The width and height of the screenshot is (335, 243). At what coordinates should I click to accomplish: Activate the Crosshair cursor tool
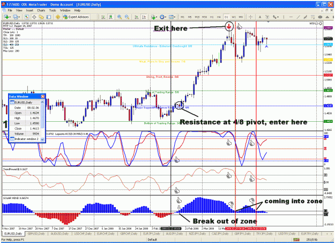click(251, 17)
